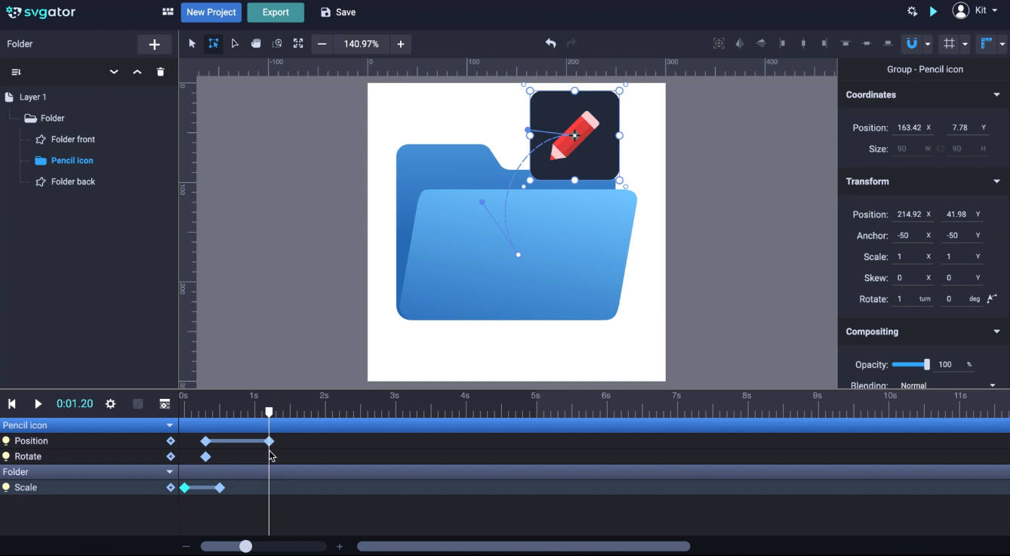
Task: Expand Pencil icon timeline row dropdown
Action: tap(170, 425)
